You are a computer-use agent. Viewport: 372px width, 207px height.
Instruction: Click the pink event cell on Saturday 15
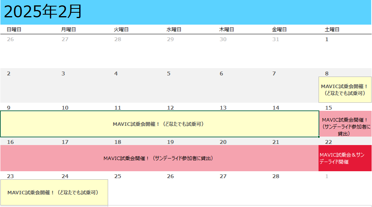point(345,127)
